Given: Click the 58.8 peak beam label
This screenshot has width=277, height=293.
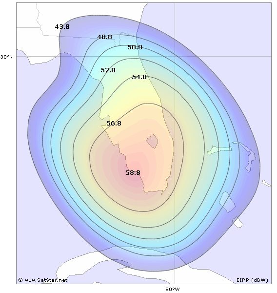Looking at the screenshot, I should click(133, 173).
